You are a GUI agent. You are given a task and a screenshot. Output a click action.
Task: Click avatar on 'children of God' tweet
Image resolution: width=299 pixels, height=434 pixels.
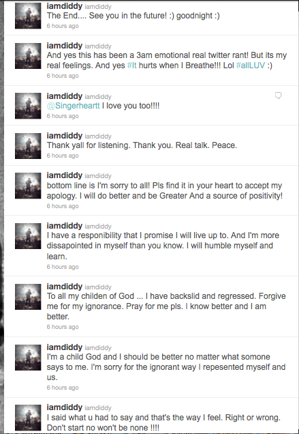pos(28,297)
